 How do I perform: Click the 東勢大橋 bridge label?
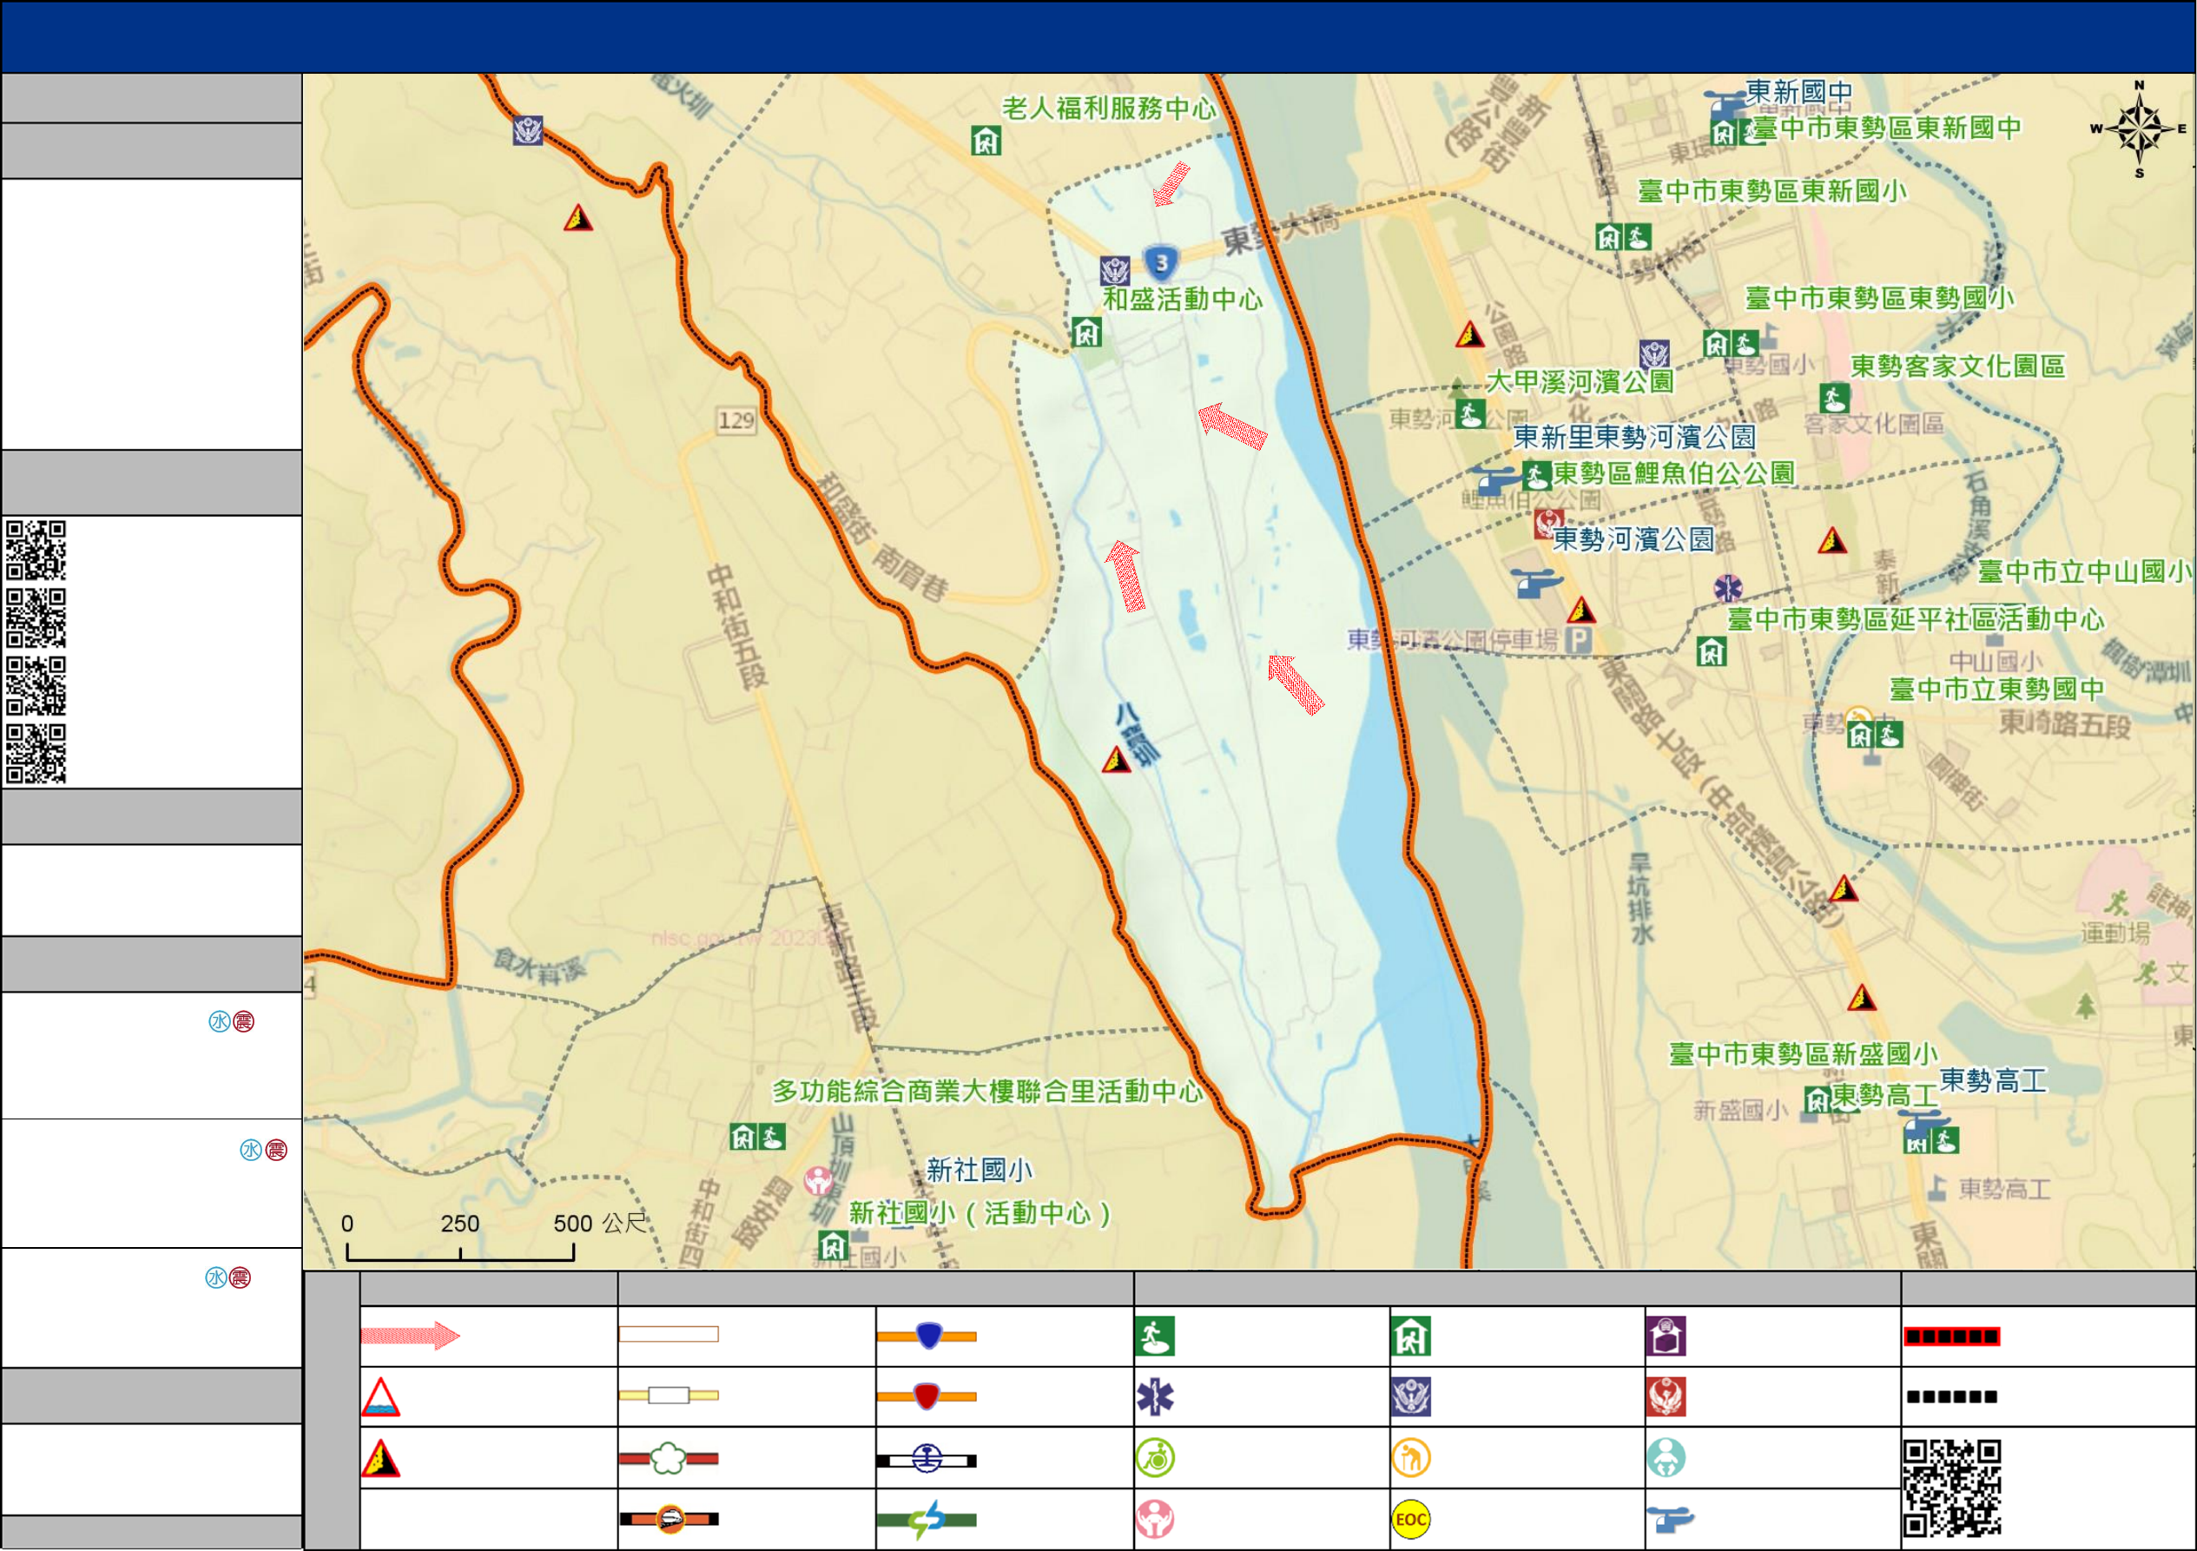(x=1279, y=231)
